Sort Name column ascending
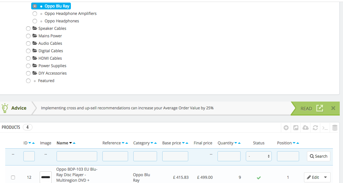The image size is (343, 183). tap(74, 143)
